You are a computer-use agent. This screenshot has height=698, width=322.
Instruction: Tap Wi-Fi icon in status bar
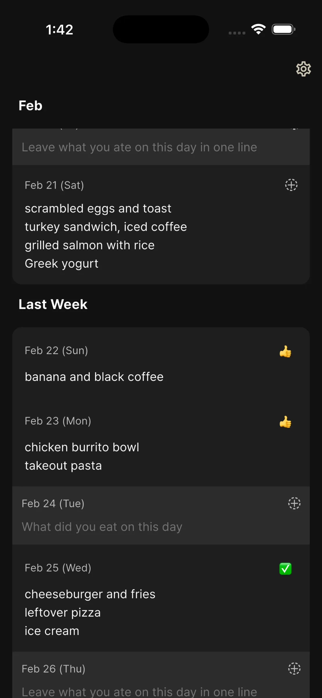[258, 29]
